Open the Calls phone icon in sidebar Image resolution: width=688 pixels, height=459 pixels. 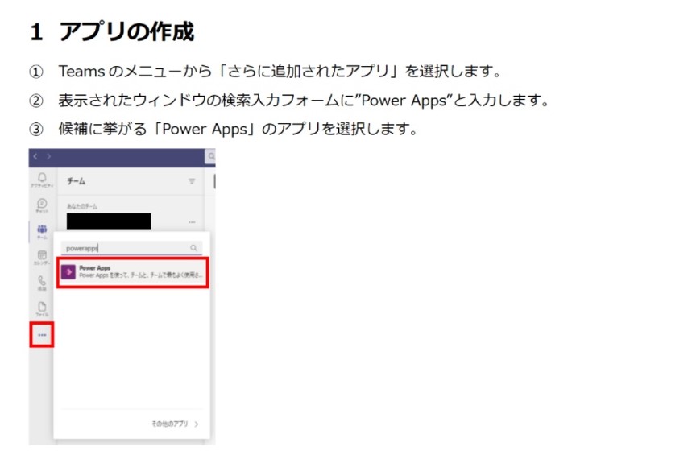coord(41,283)
